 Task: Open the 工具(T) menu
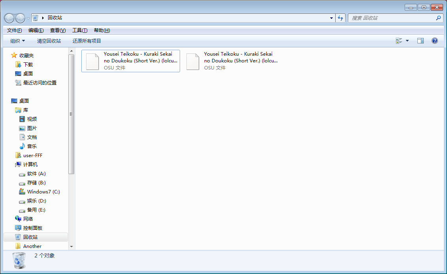point(80,30)
